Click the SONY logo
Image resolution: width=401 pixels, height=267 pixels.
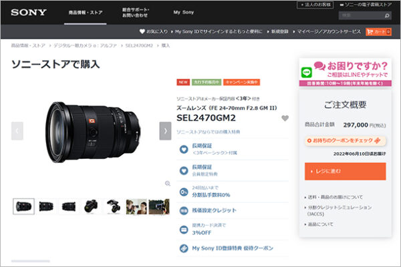[x=28, y=12]
